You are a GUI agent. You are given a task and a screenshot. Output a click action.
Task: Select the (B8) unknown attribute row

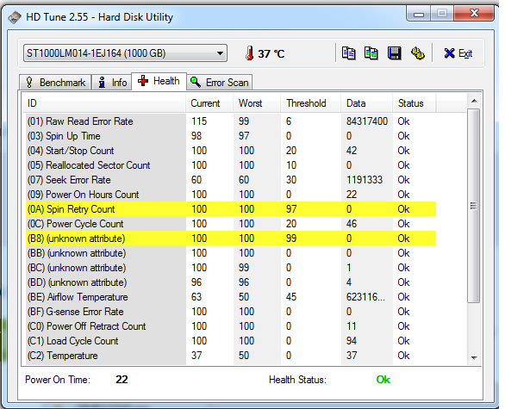pyautogui.click(x=231, y=239)
